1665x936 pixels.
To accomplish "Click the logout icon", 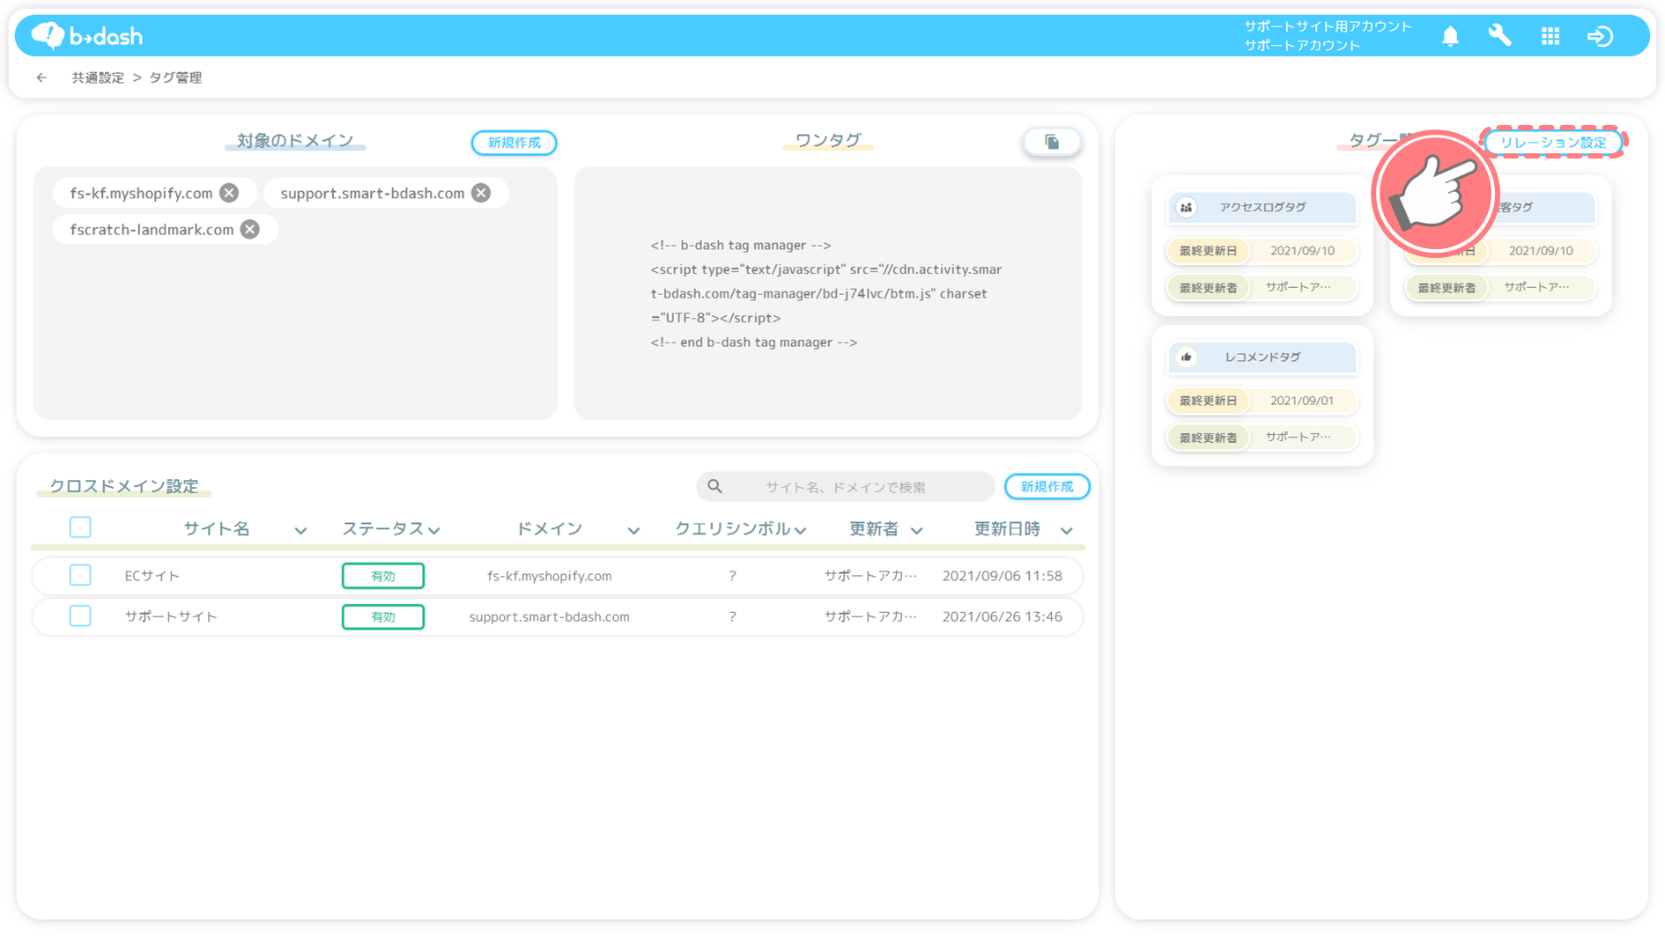I will (1600, 36).
